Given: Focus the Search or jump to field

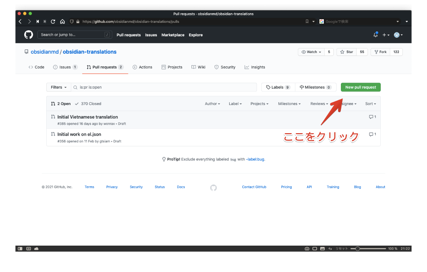Looking at the screenshot, I should 74,35.
